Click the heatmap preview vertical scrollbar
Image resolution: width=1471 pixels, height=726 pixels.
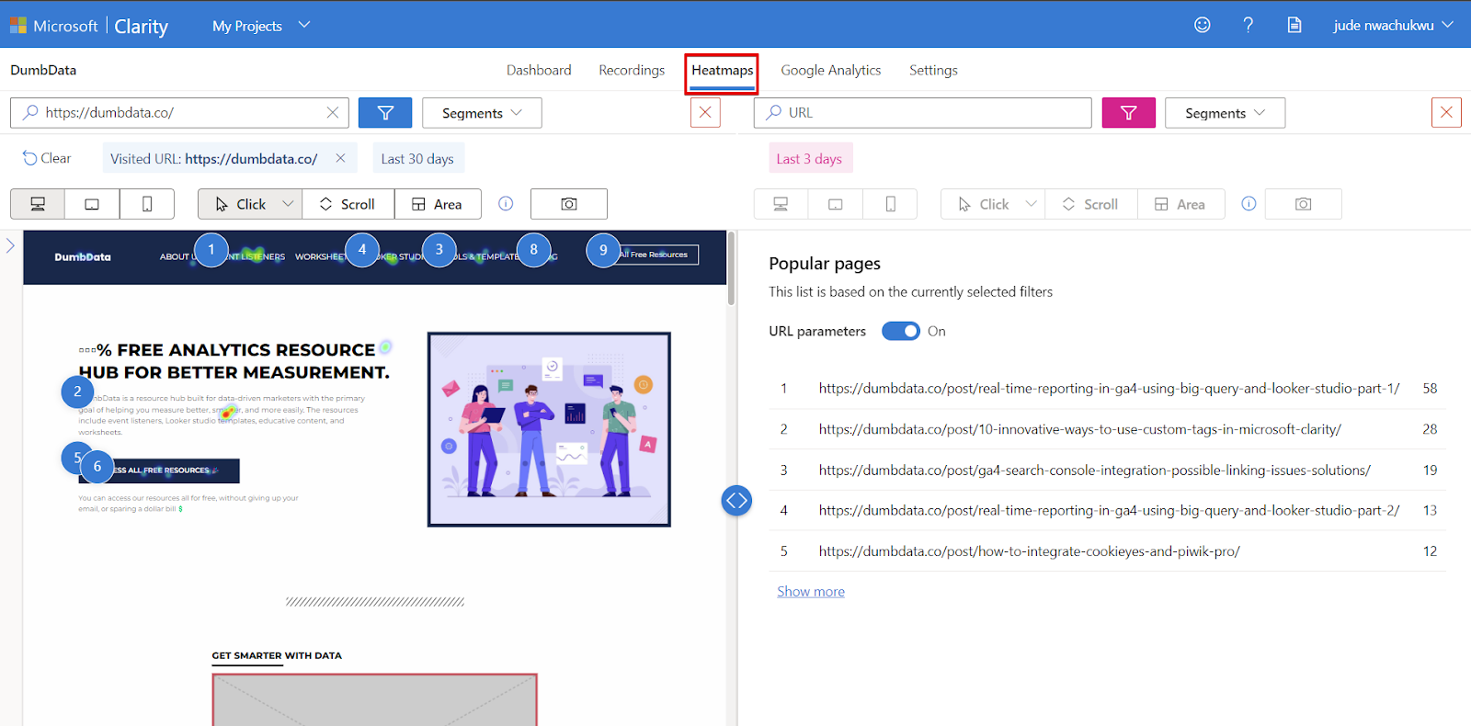click(731, 268)
